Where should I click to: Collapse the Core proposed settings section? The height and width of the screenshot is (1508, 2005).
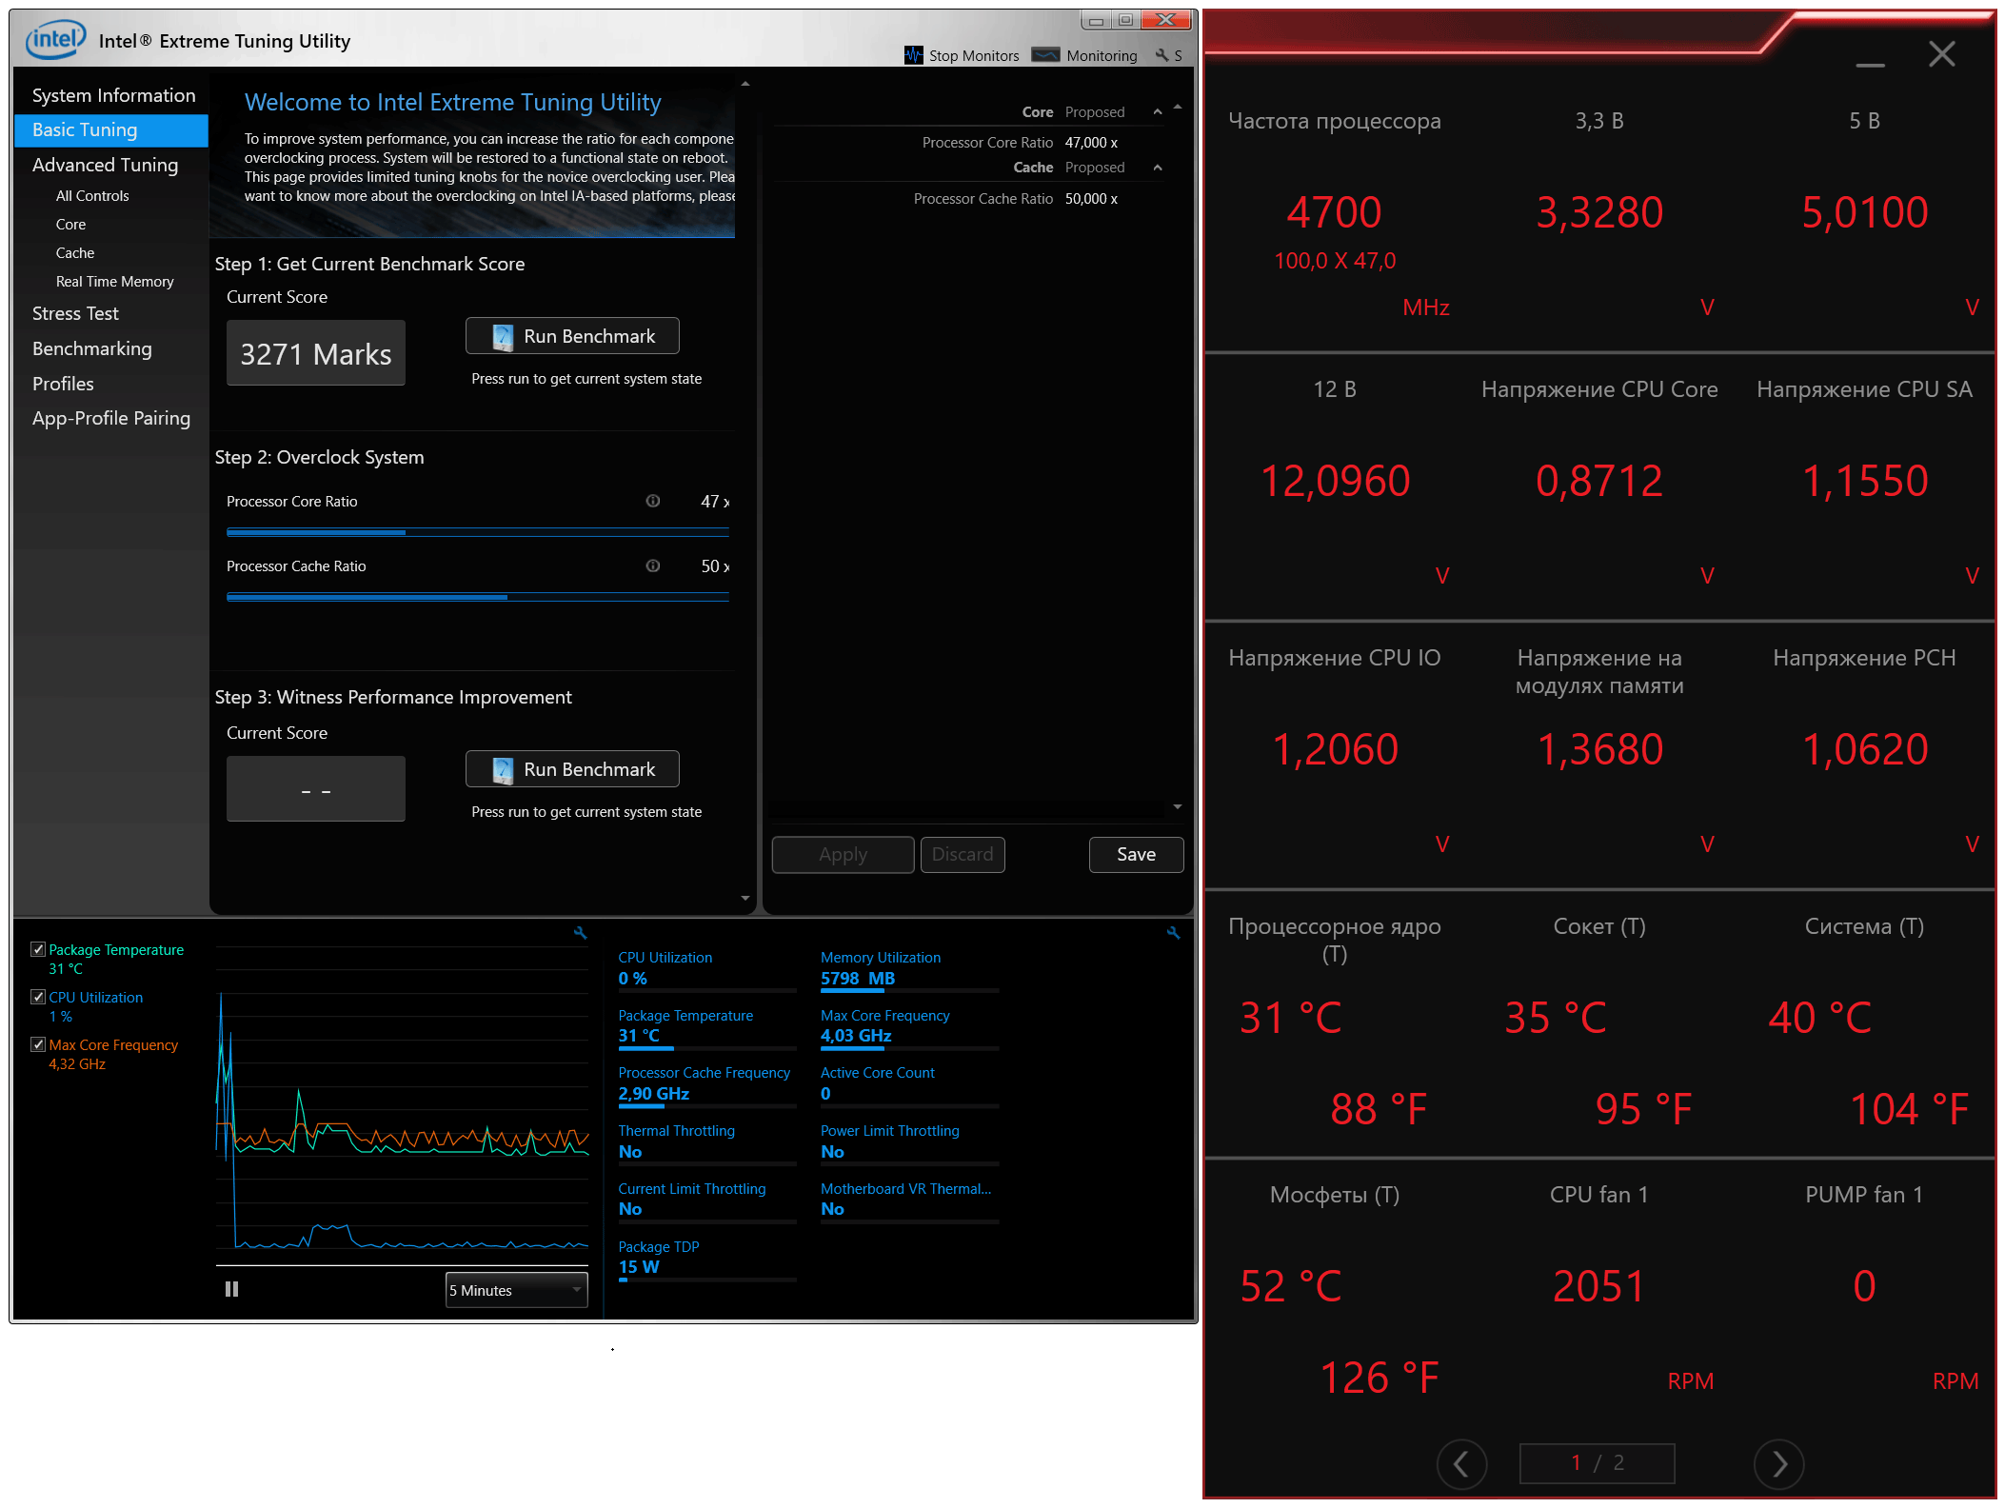point(1158,112)
